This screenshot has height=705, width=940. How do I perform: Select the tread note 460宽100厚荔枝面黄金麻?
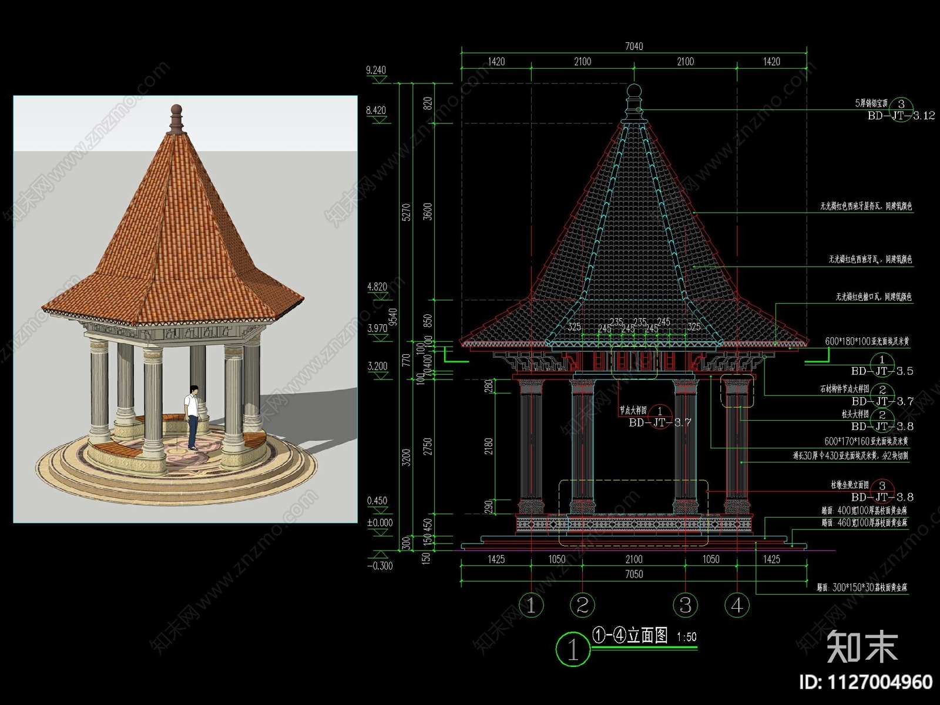coord(864,522)
